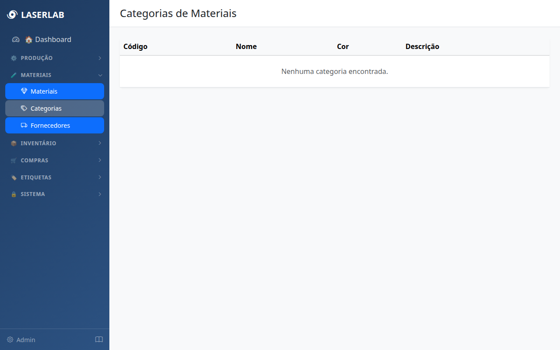Expand the INVENTÁRIO menu arrow
The width and height of the screenshot is (560, 350).
[x=99, y=143]
